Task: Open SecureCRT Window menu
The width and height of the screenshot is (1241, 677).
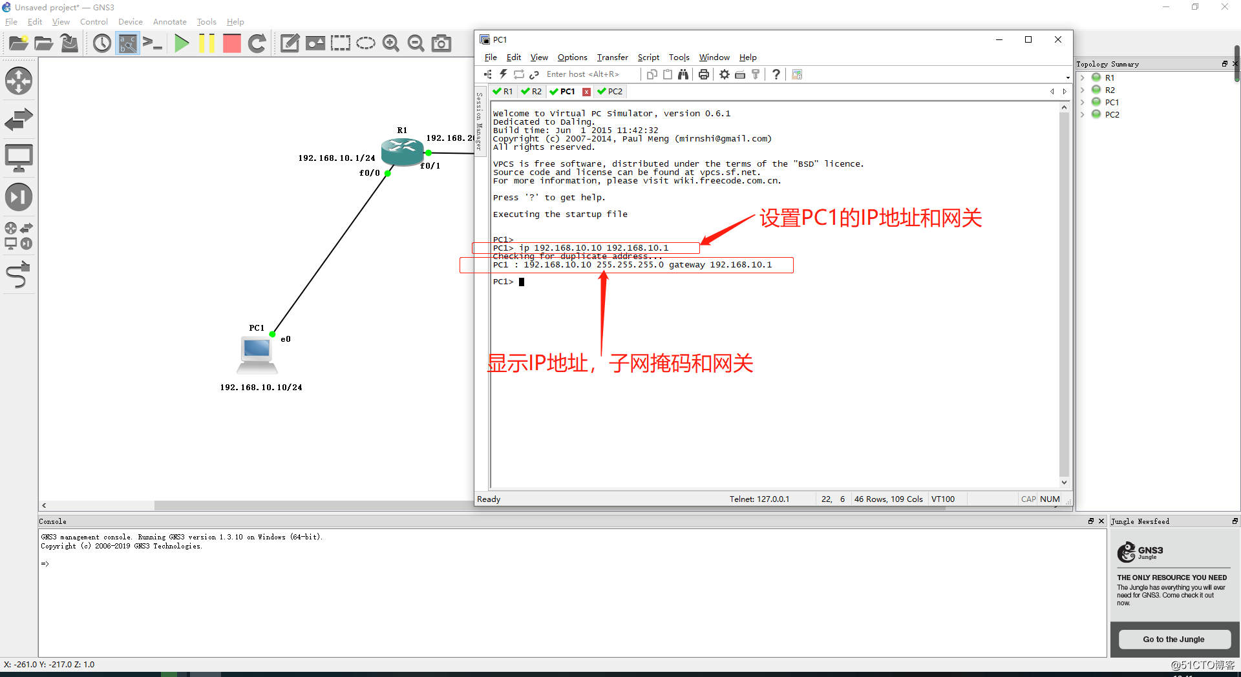Action: click(x=714, y=57)
